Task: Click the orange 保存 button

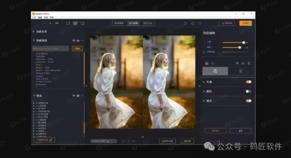Action: coord(245,23)
